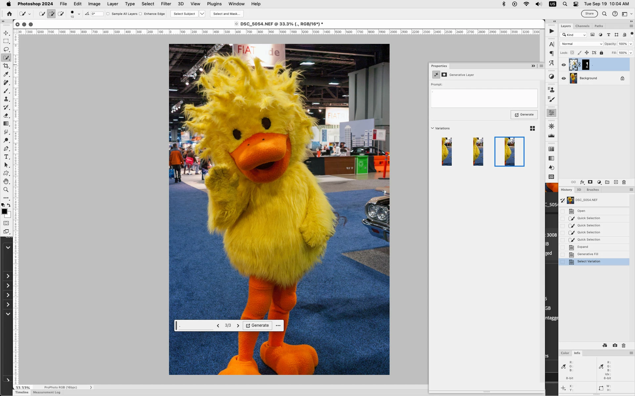635x396 pixels.
Task: Open the Filter menu
Action: (x=166, y=4)
